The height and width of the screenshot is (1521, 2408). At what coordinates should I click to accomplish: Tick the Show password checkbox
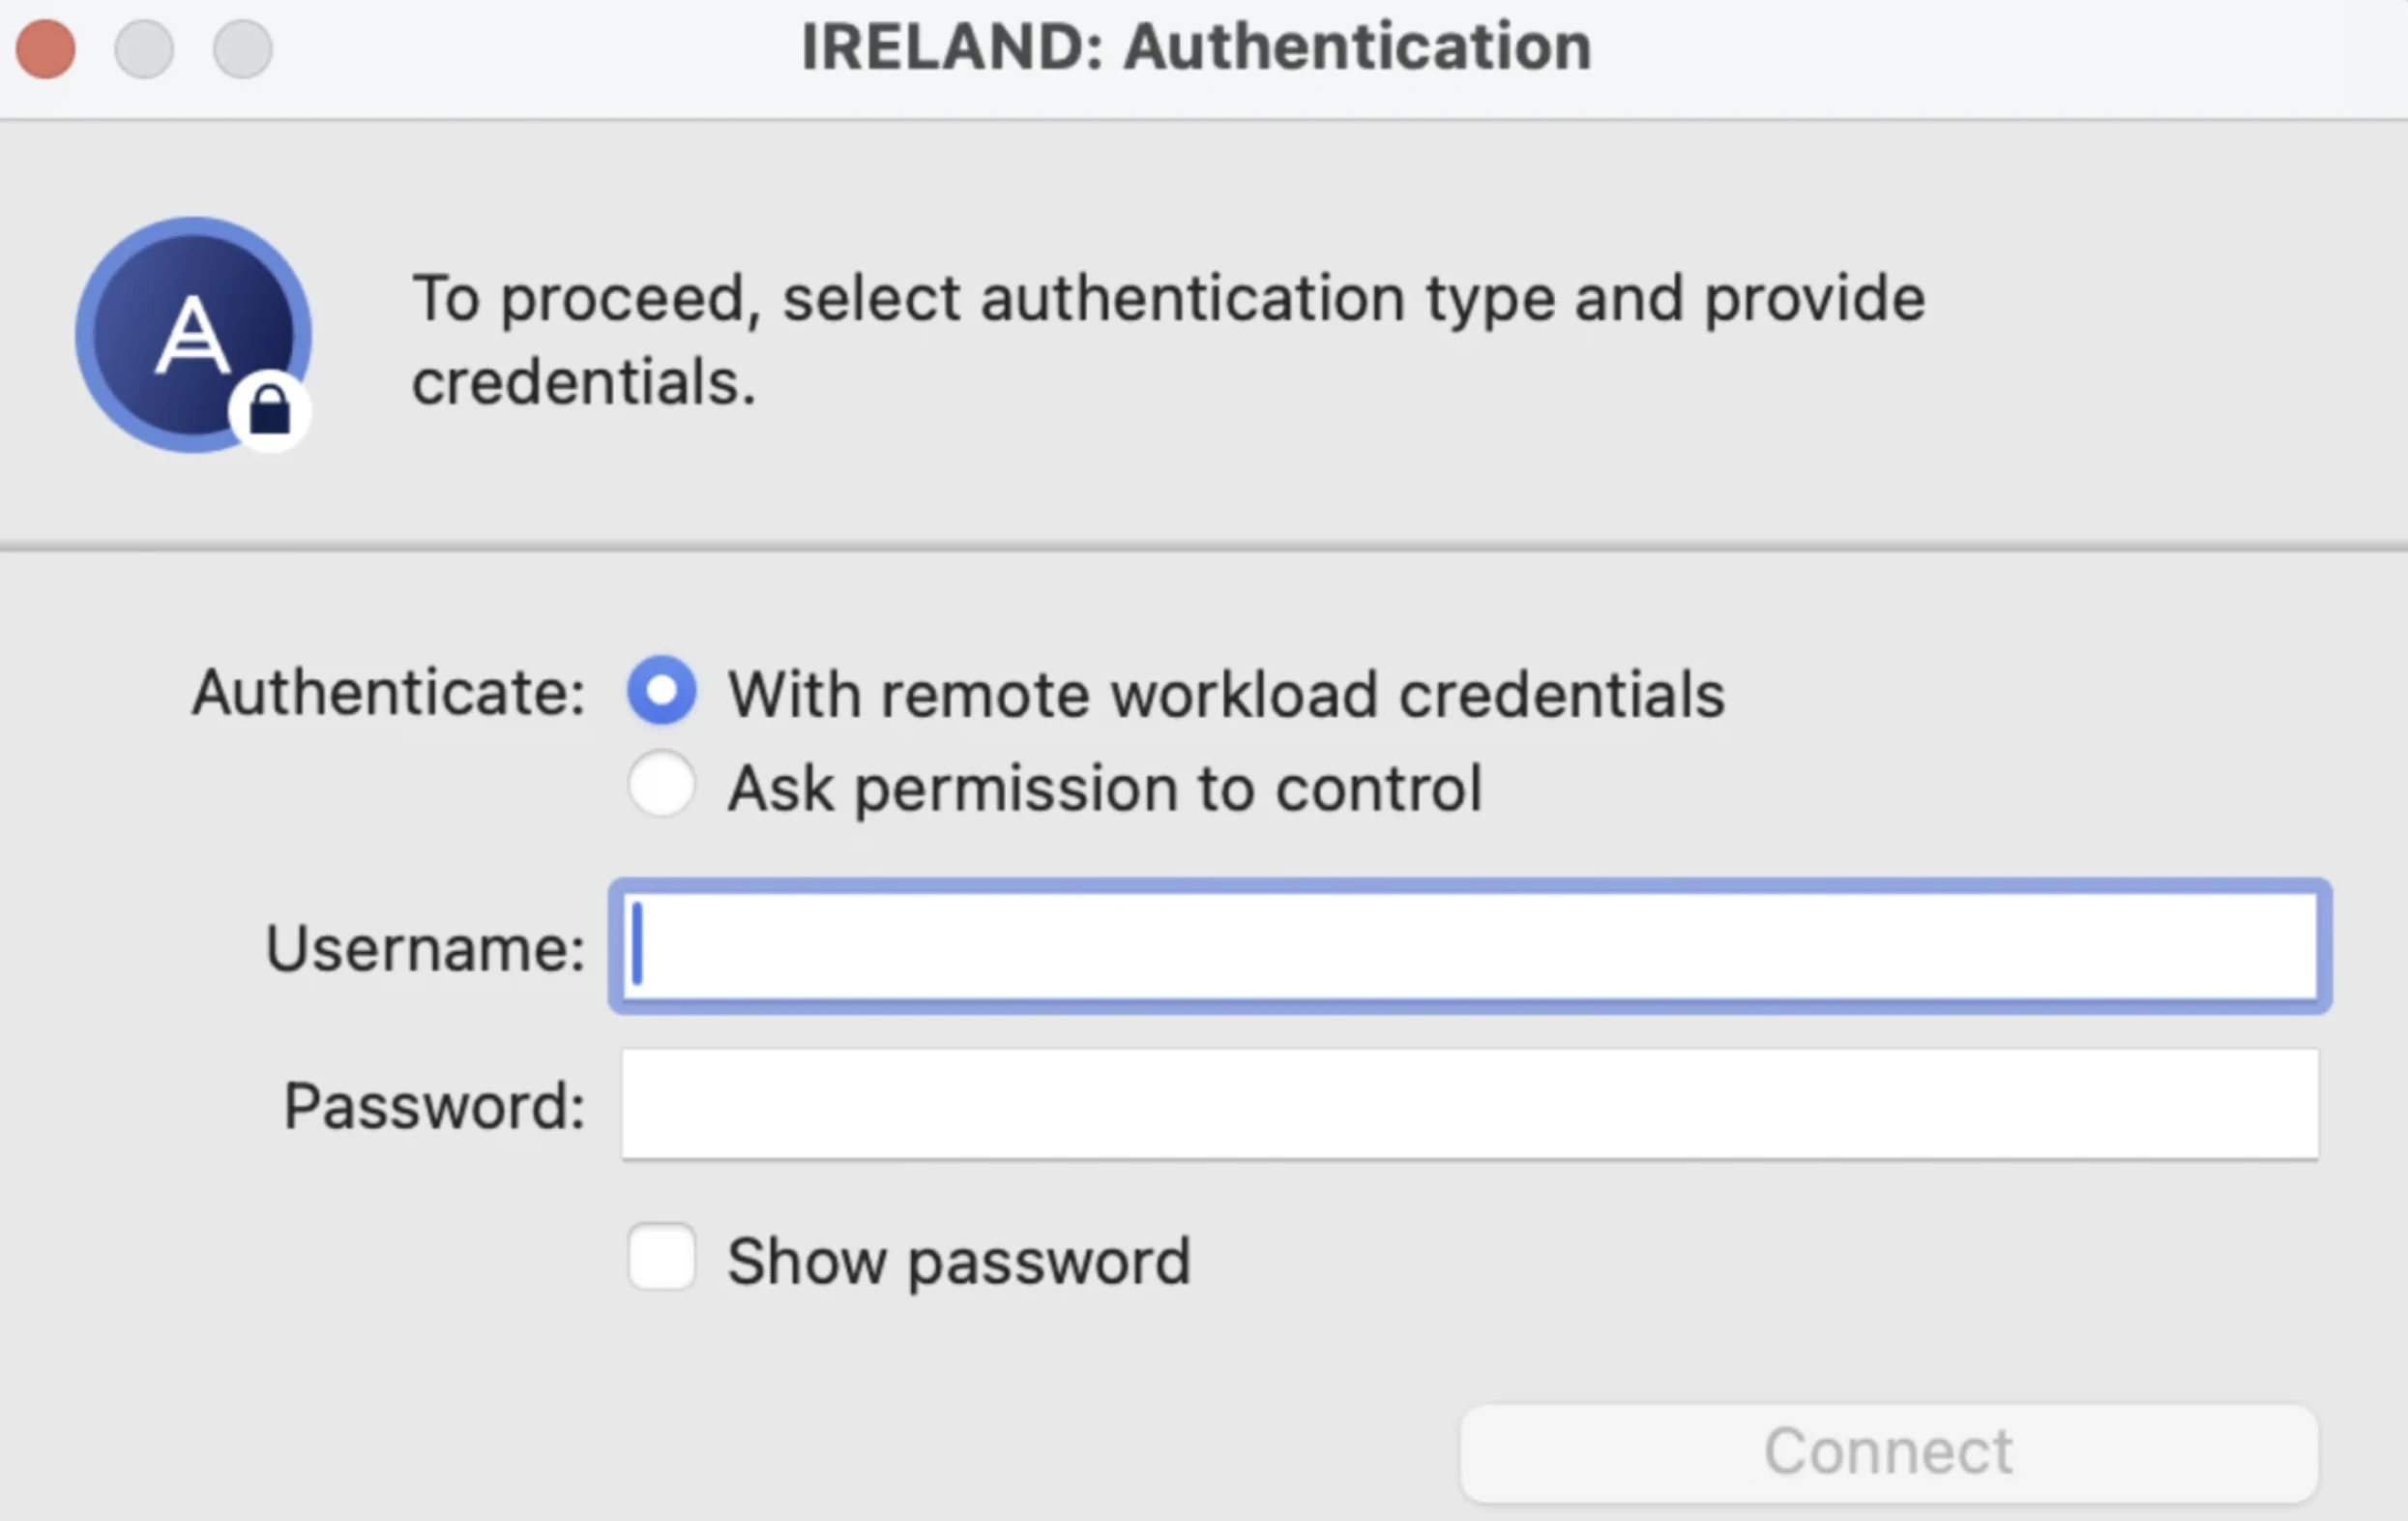[661, 1257]
